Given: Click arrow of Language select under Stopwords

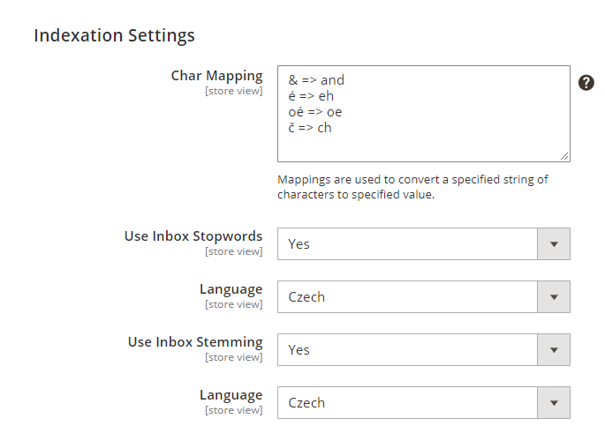Looking at the screenshot, I should coord(554,297).
